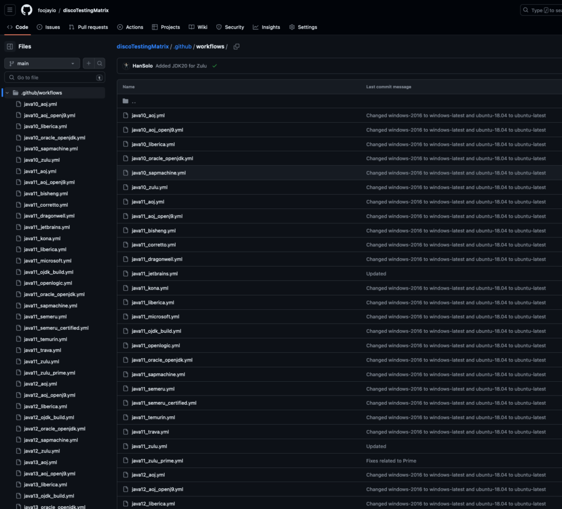Screen dimensions: 562x509
Task: Click the parent directory folder icon
Action: (126, 101)
